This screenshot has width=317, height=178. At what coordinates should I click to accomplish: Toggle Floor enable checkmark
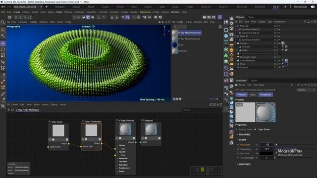[279, 64]
